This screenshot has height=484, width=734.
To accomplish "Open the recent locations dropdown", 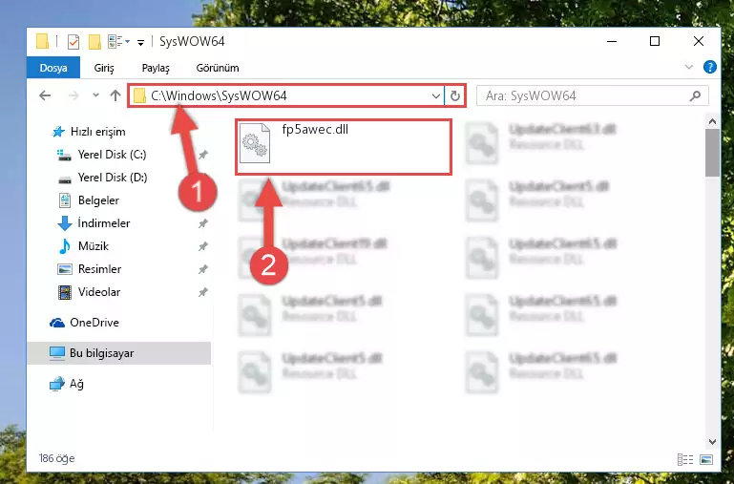I will [95, 95].
